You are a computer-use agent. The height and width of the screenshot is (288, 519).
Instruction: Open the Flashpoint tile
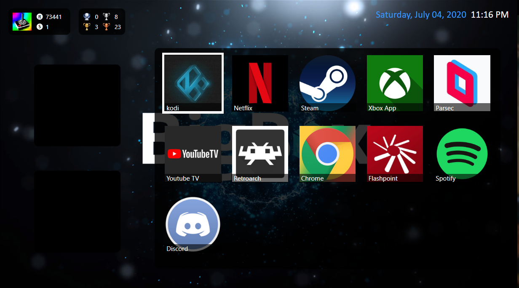(395, 154)
